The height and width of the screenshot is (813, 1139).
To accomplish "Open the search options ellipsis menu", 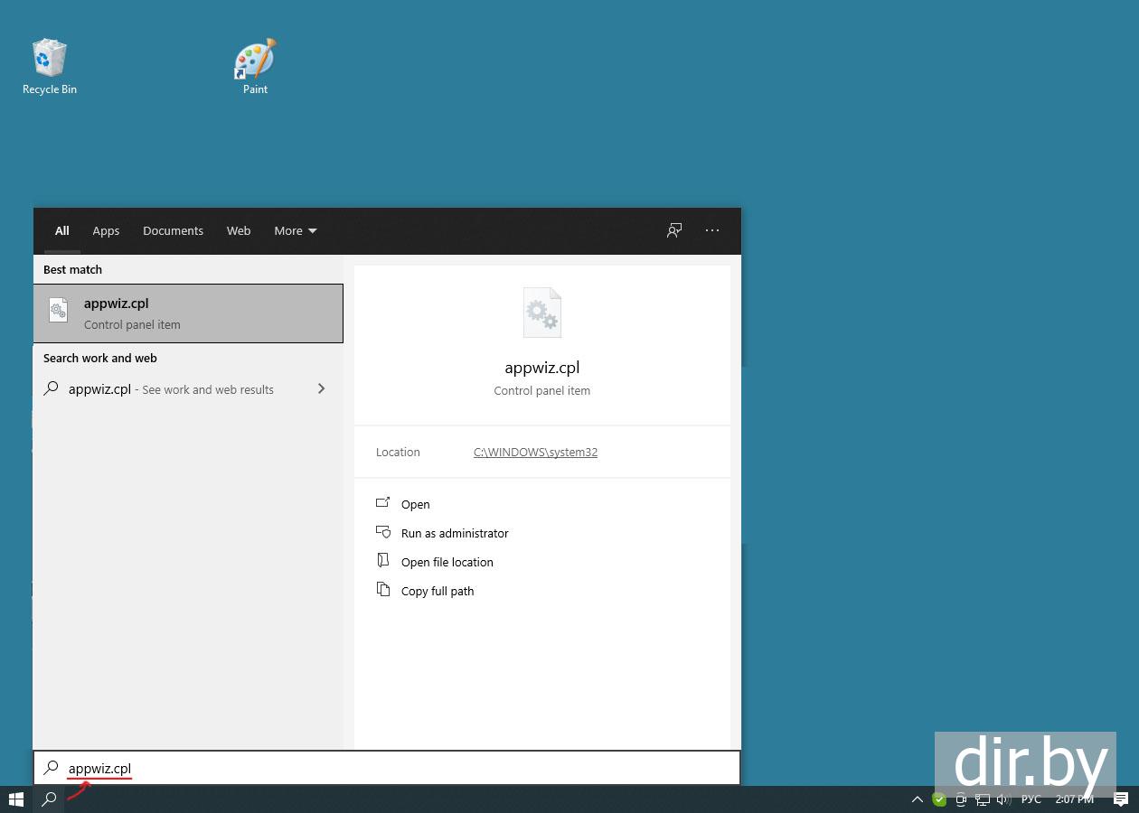I will (712, 230).
